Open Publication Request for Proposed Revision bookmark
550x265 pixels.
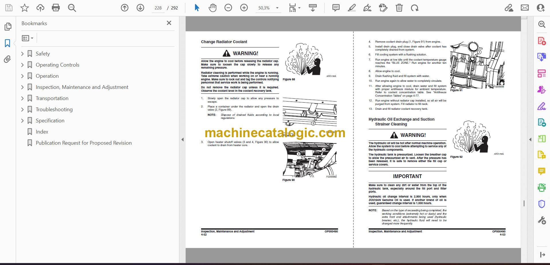(x=83, y=143)
